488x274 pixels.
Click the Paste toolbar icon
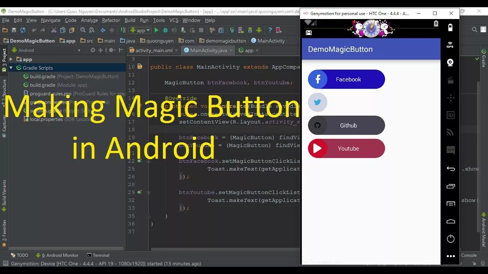tap(71, 30)
